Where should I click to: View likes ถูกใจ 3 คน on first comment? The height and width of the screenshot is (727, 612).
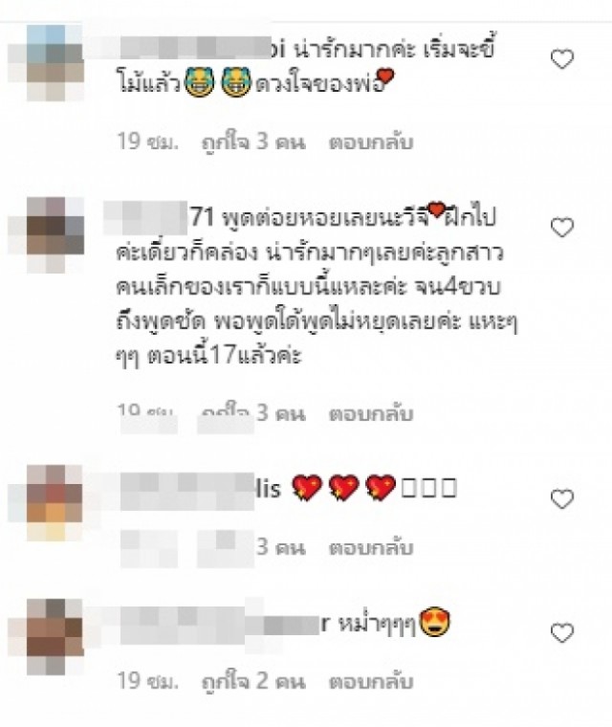tap(253, 142)
